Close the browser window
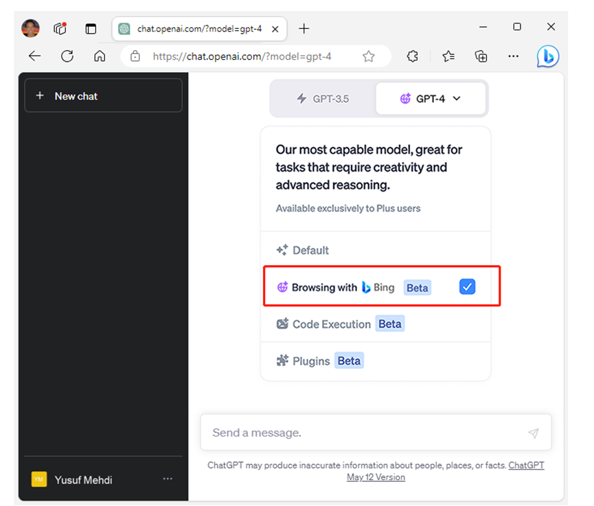The image size is (594, 506). point(551,27)
